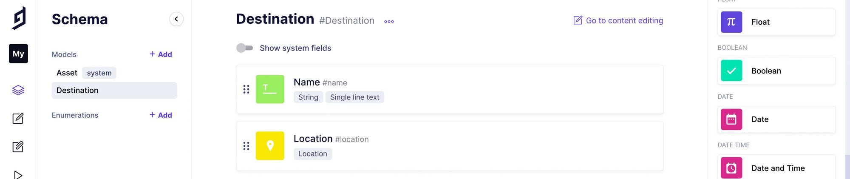The width and height of the screenshot is (850, 179).
Task: Add a Date field via calendar icon
Action: [731, 119]
